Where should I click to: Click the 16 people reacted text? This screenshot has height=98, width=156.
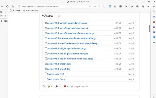(79, 87)
